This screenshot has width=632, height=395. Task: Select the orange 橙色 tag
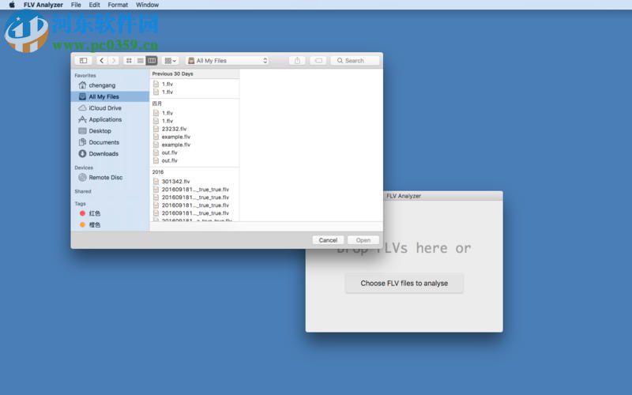coord(110,224)
